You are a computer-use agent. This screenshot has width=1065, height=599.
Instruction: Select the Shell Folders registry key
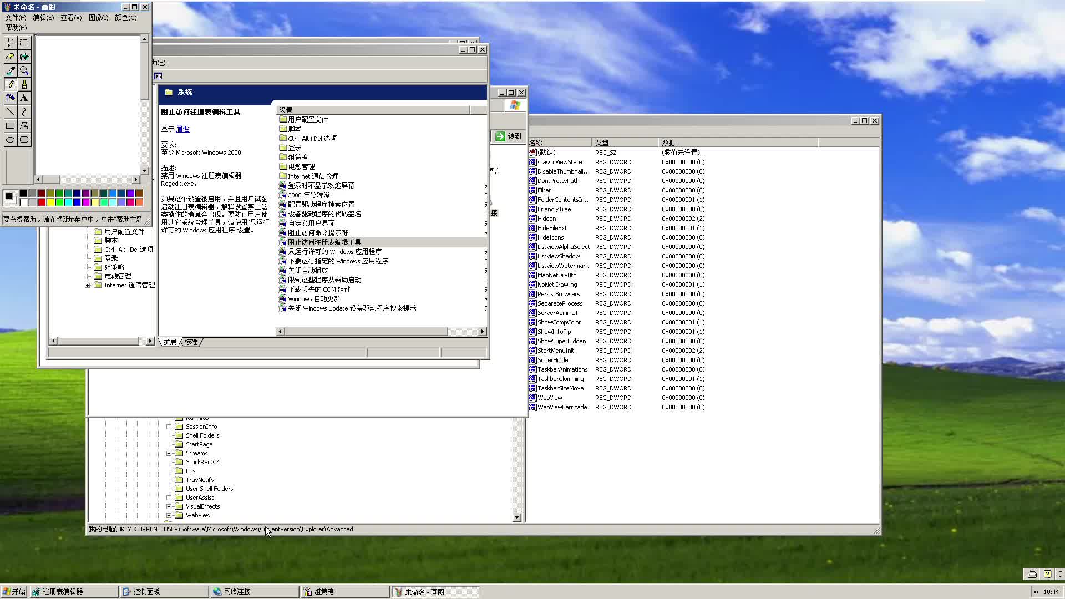tap(202, 435)
